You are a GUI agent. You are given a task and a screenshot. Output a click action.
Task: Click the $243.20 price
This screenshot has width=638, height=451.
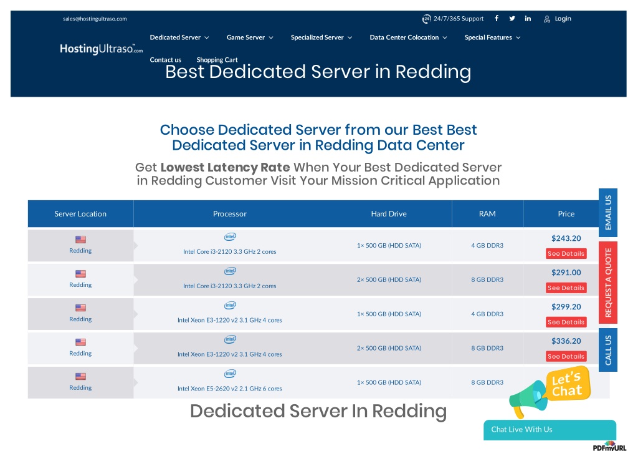[x=566, y=238]
